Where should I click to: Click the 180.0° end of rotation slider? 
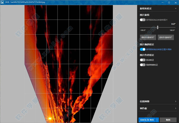175,27
